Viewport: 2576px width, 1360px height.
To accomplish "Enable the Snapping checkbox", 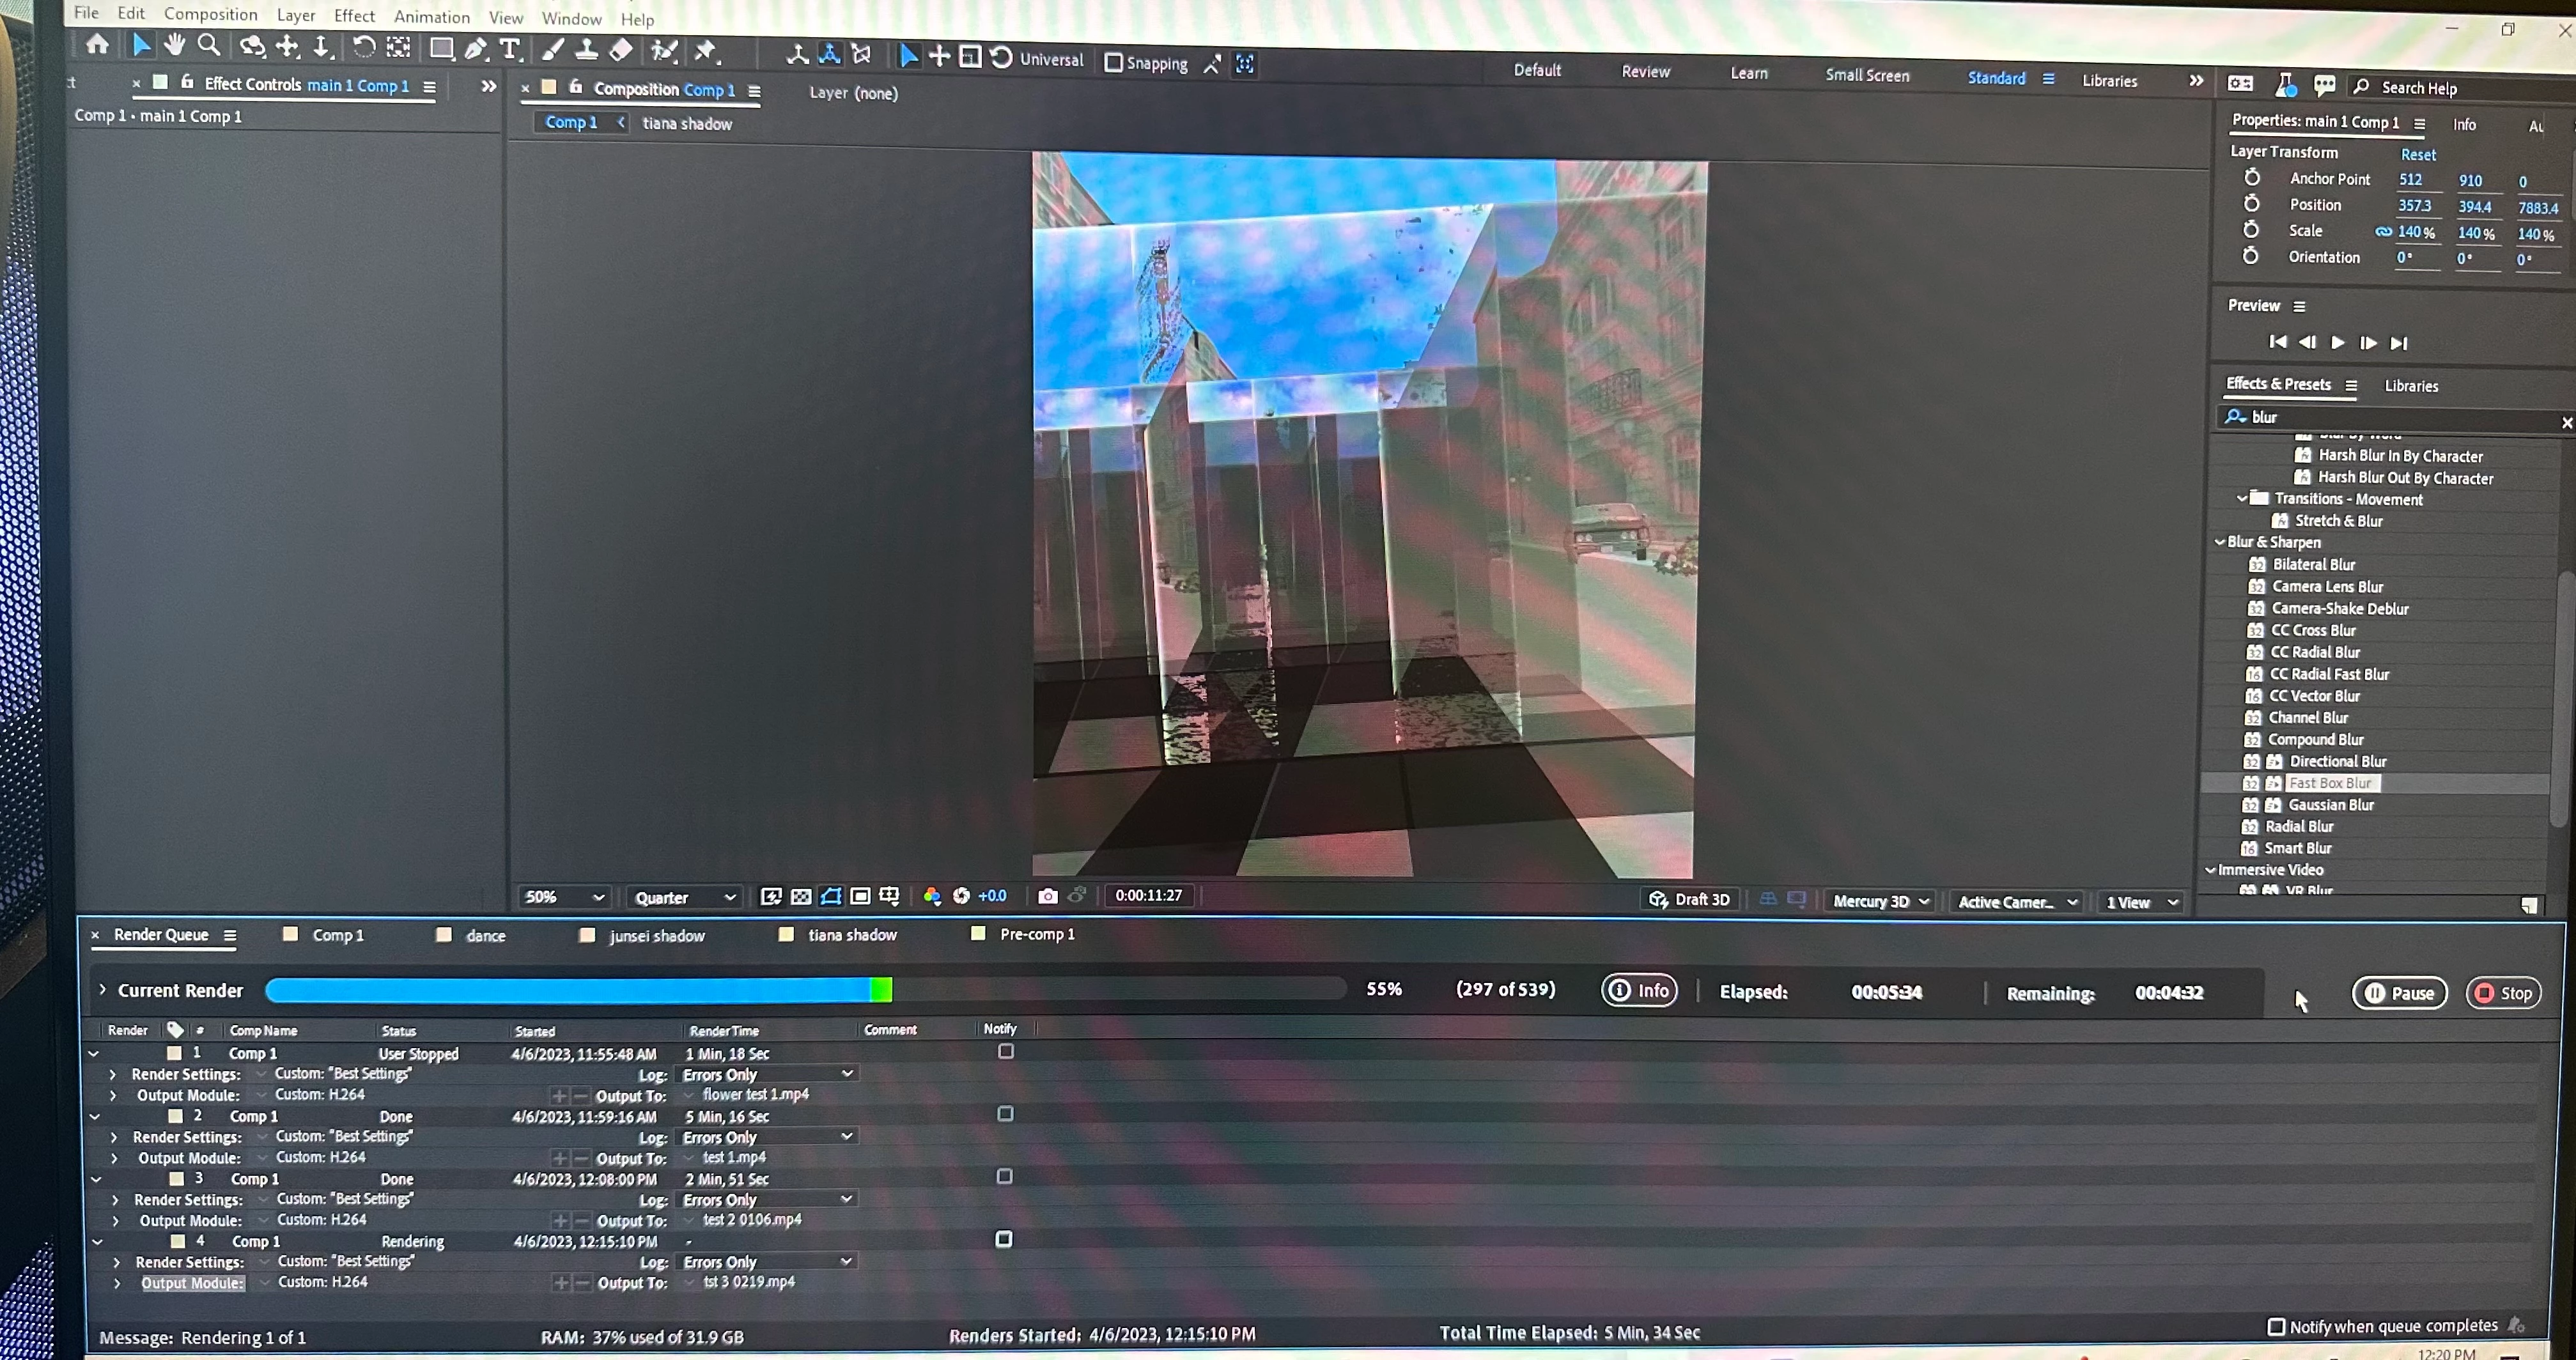I will 1113,62.
